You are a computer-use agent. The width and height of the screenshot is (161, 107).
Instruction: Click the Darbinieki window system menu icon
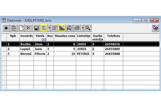pyautogui.click(x=4, y=20)
